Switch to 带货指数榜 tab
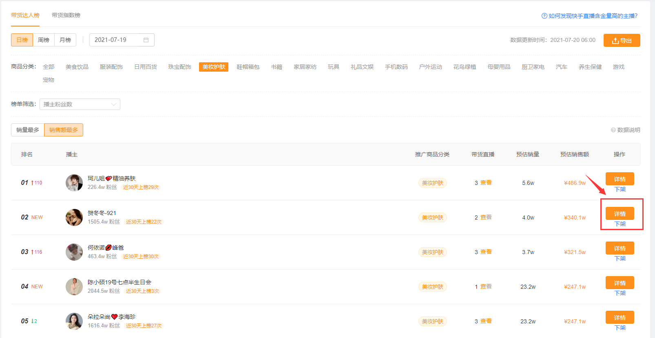This screenshot has height=338, width=655. coord(66,15)
